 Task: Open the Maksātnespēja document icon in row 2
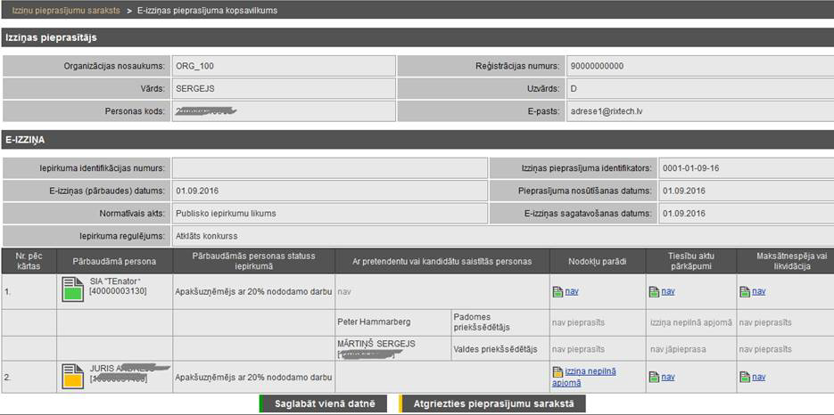click(x=744, y=377)
